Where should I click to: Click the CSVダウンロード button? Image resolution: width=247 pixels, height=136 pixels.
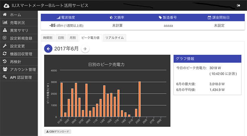58,131
